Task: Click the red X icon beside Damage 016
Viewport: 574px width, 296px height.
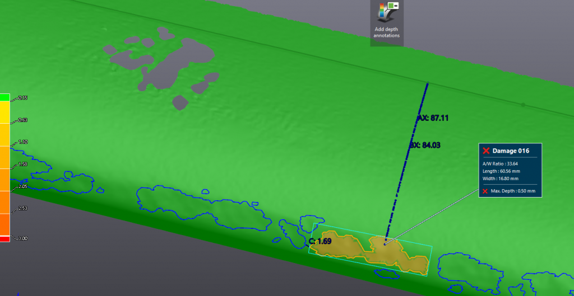Action: tap(486, 151)
